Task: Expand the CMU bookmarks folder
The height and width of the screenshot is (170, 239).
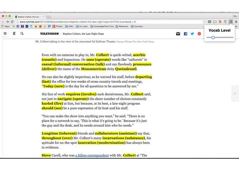Action: click(69, 26)
